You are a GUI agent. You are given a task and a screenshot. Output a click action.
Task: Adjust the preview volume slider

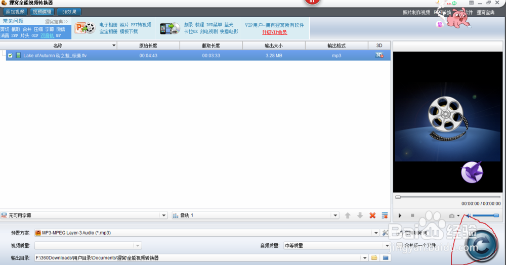(x=486, y=215)
